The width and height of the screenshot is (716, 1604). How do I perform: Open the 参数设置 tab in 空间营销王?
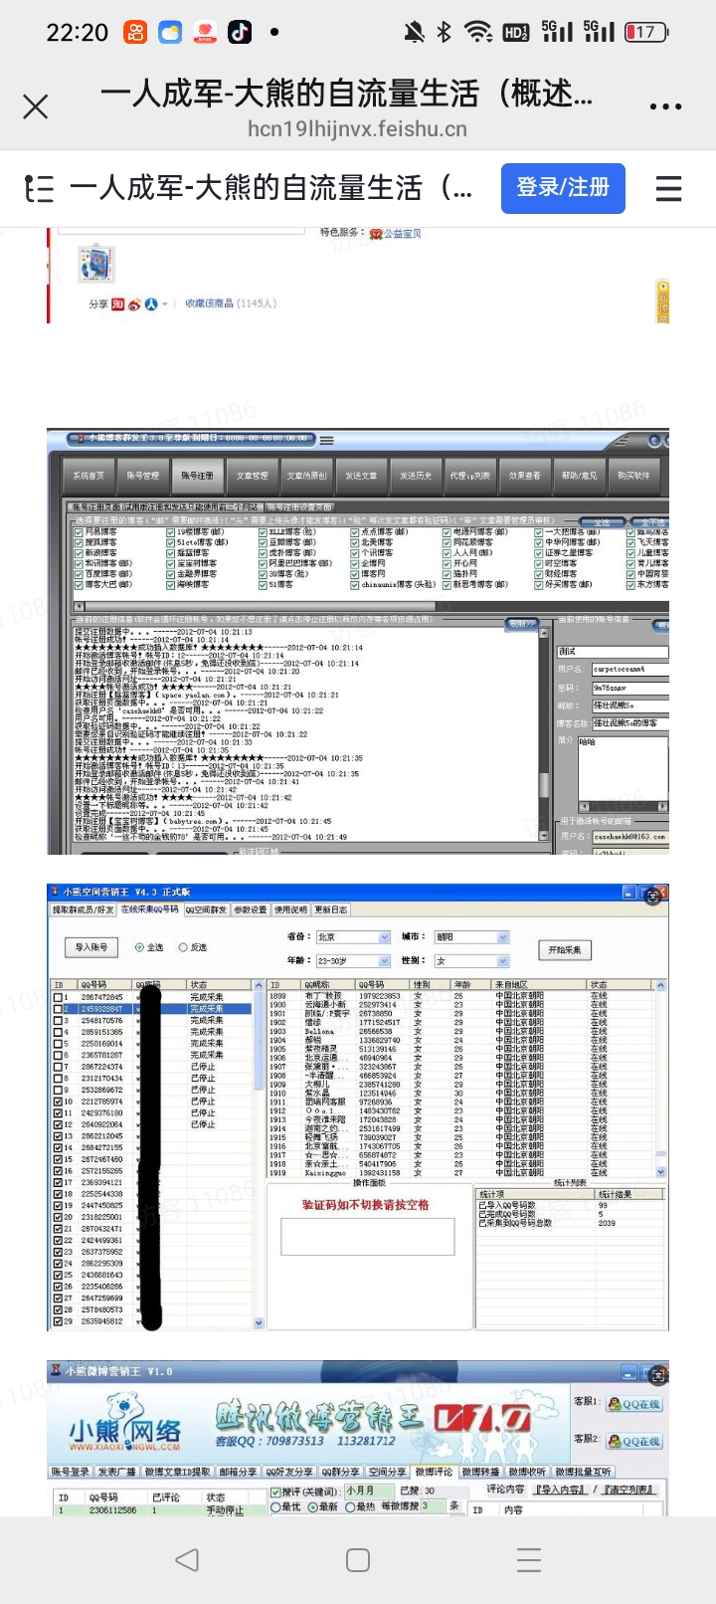click(251, 909)
